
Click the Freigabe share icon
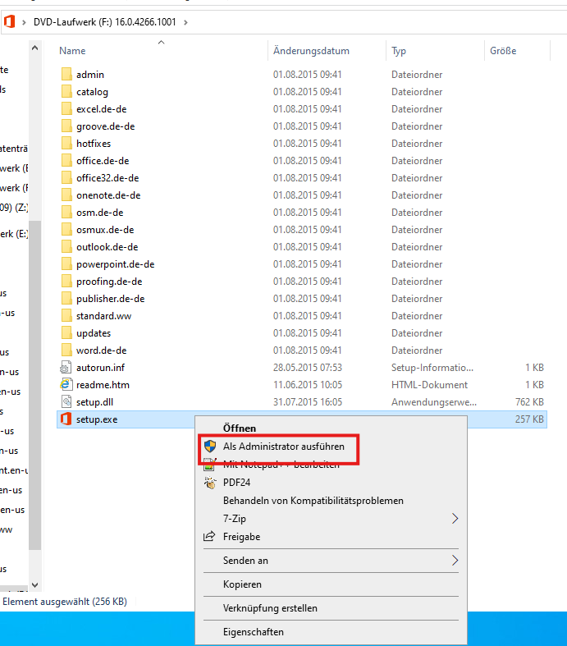pos(209,537)
